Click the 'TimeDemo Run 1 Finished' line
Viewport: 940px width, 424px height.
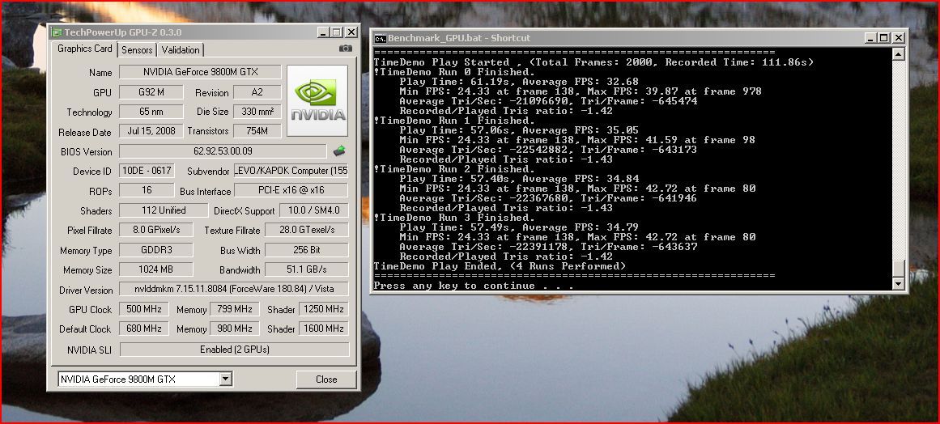click(x=454, y=121)
